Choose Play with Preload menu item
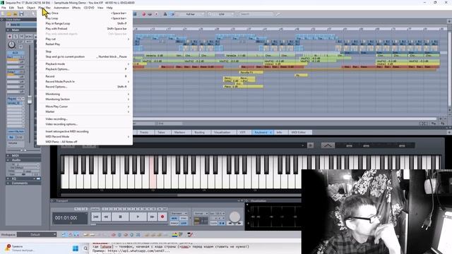The width and height of the screenshot is (452, 254). pos(85,28)
